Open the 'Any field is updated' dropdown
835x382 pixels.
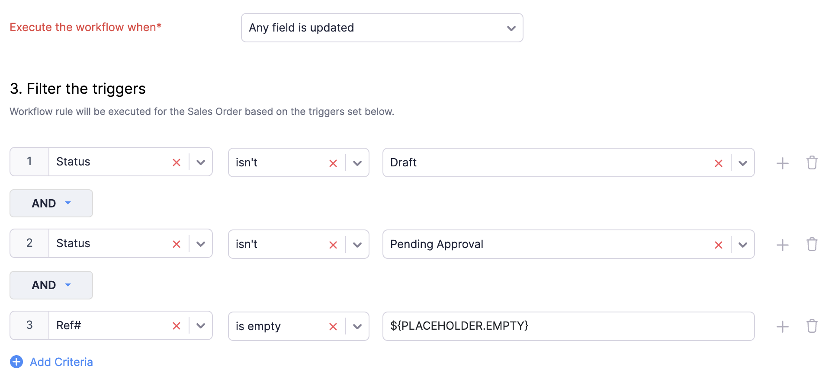click(x=382, y=28)
